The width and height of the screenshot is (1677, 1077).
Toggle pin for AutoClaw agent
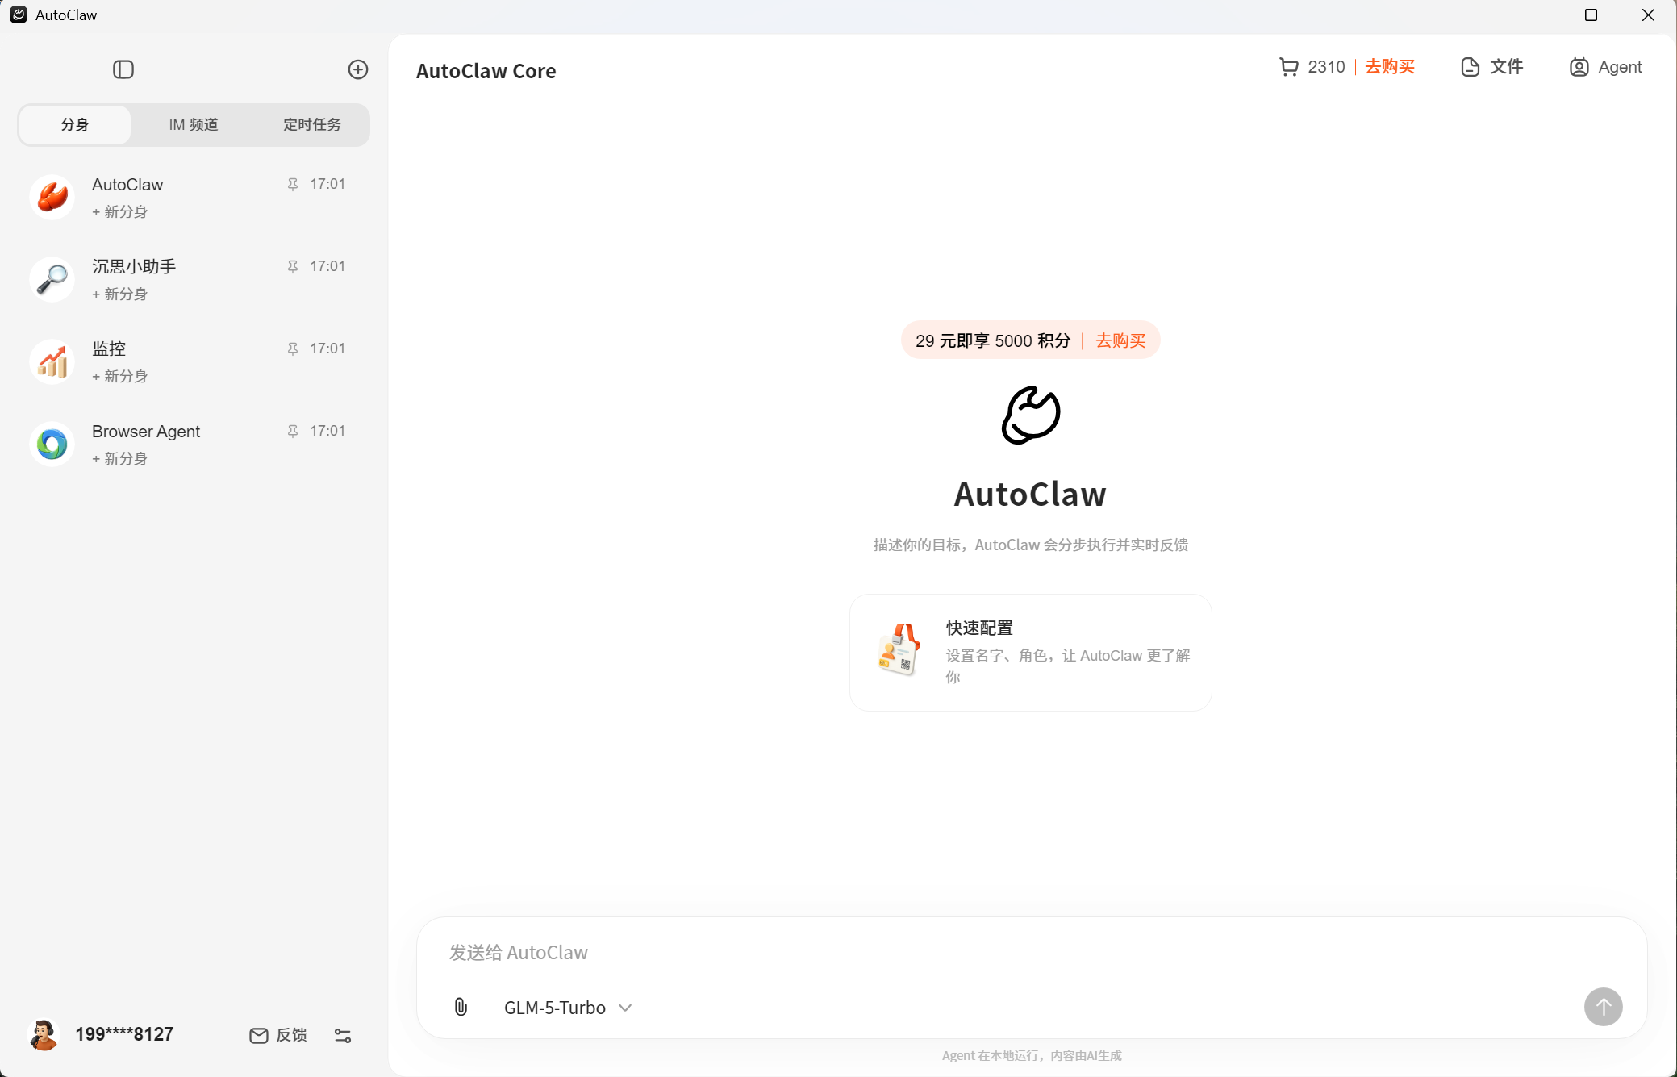(x=293, y=184)
